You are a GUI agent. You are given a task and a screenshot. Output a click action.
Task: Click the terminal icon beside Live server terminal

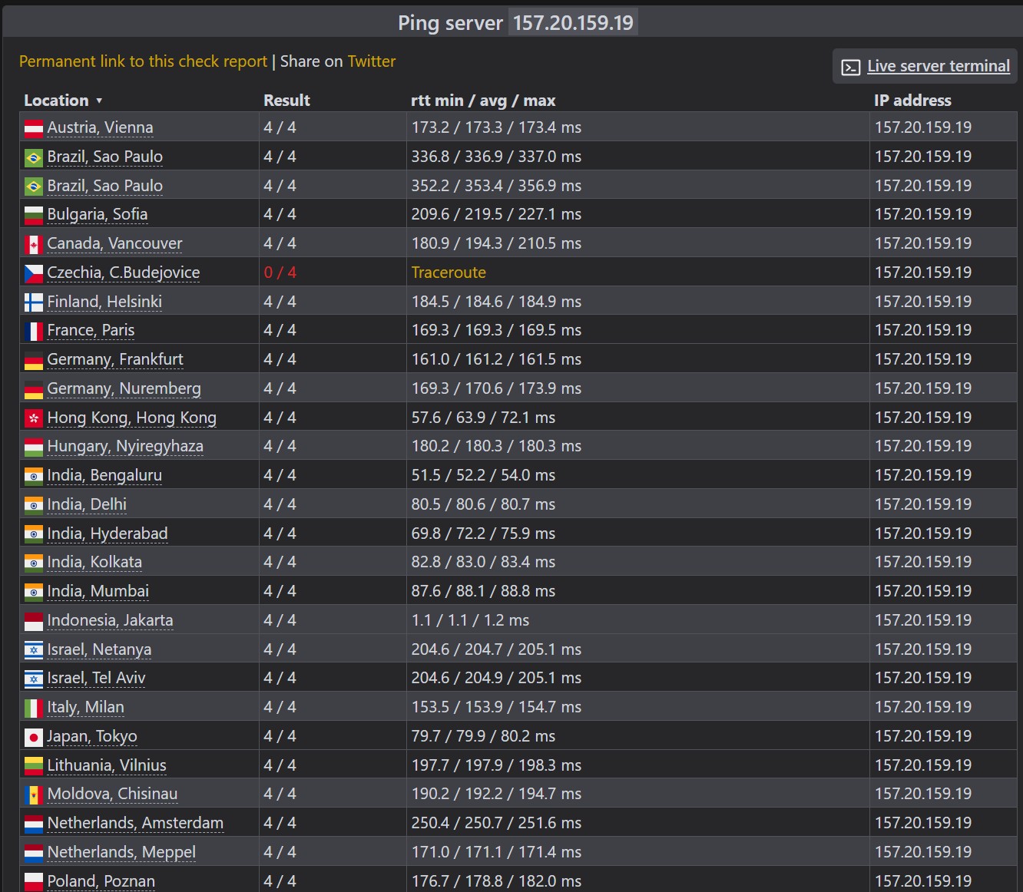tap(851, 68)
